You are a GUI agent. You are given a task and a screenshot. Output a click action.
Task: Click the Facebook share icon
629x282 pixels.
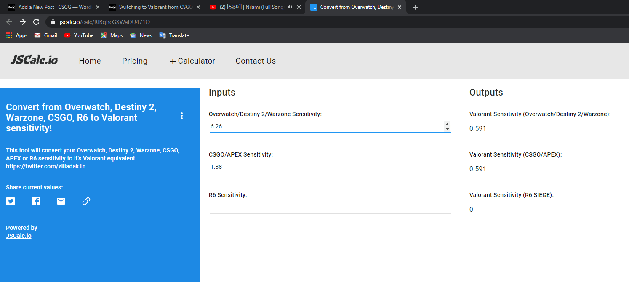coord(36,201)
